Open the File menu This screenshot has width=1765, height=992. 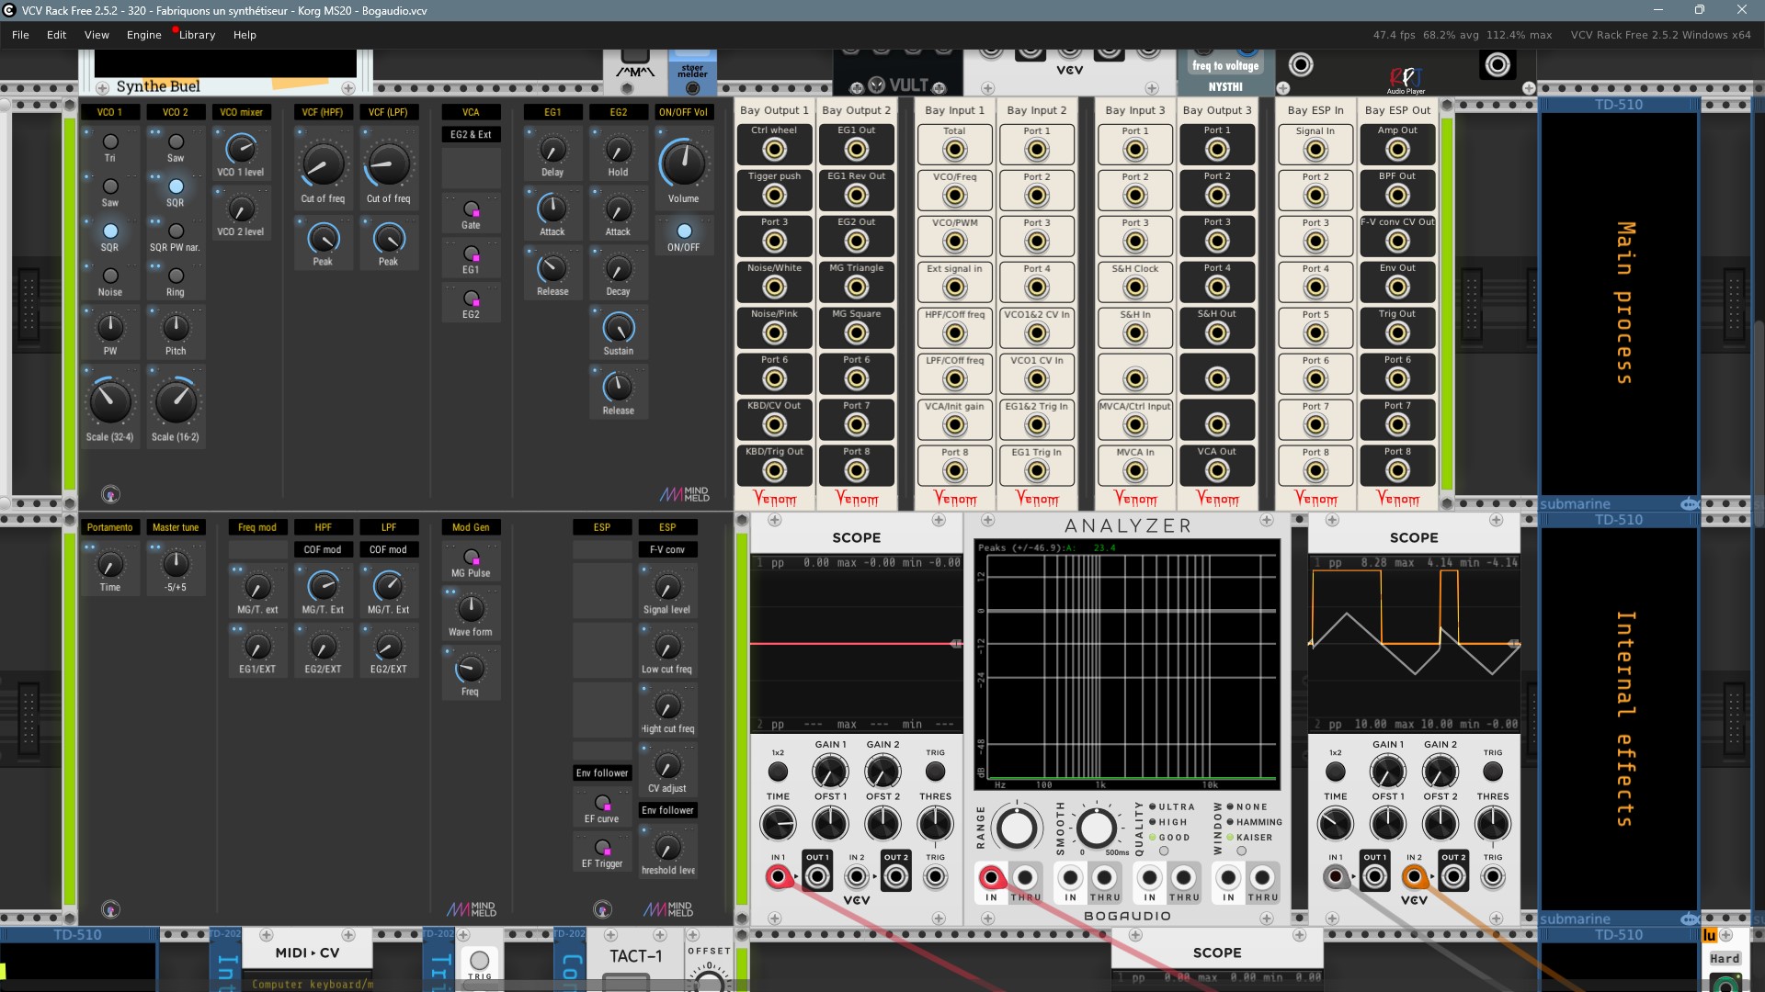tap(20, 35)
